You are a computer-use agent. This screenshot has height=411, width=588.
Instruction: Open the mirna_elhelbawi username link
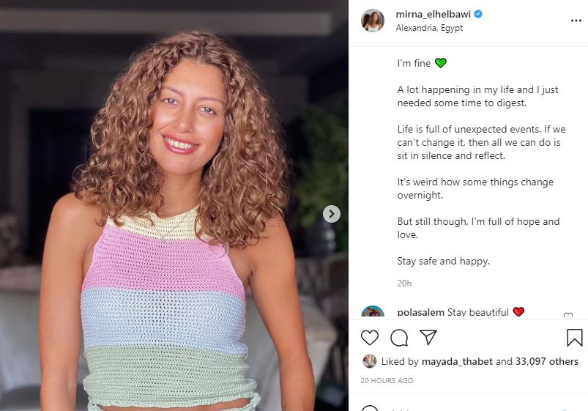(434, 14)
